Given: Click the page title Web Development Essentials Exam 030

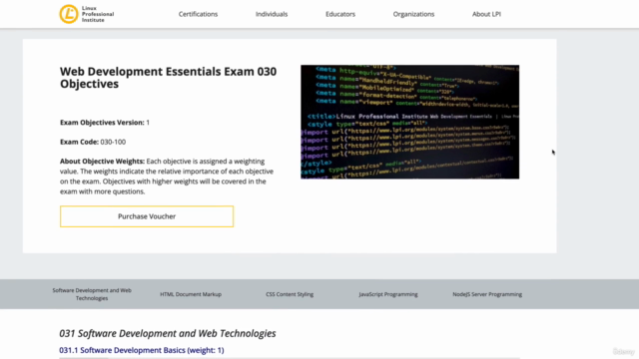Looking at the screenshot, I should (x=169, y=78).
